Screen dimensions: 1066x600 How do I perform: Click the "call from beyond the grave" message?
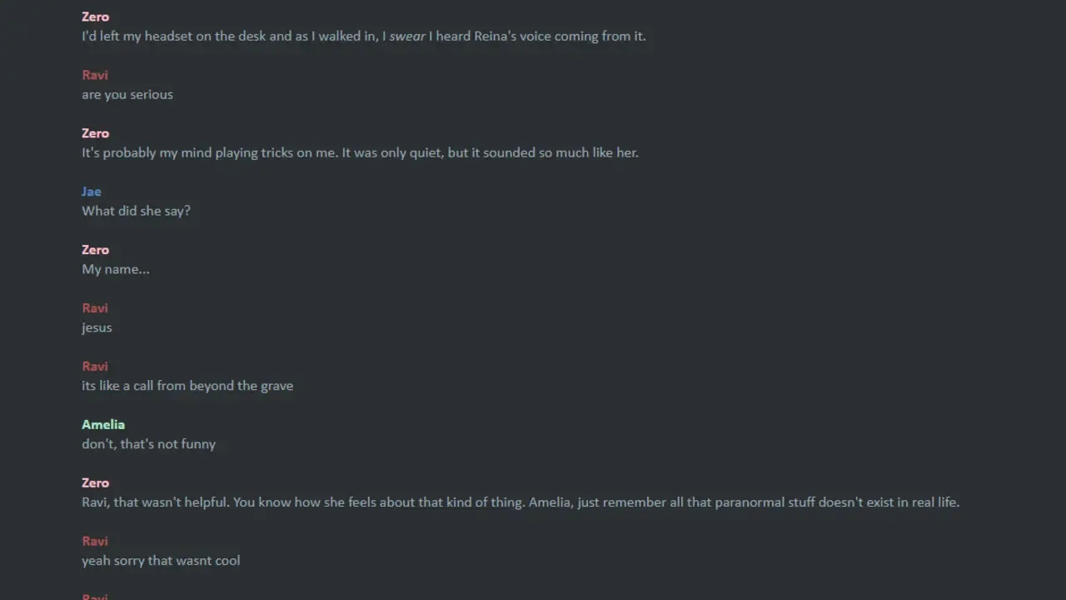click(x=187, y=387)
